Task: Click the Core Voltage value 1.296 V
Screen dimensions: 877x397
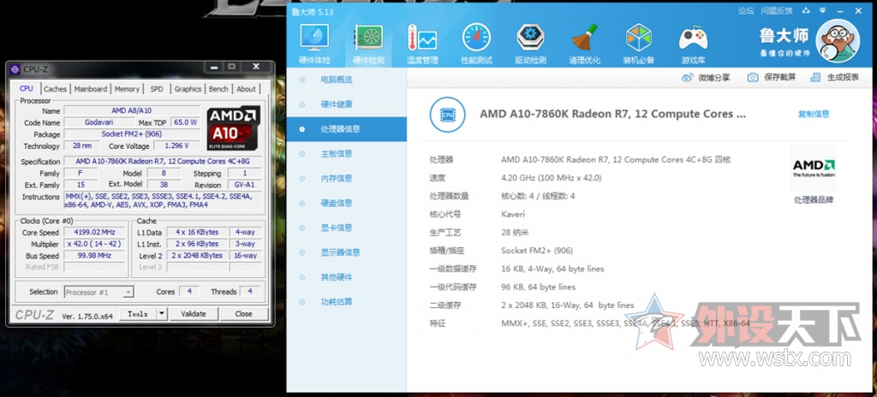Action: (x=176, y=146)
